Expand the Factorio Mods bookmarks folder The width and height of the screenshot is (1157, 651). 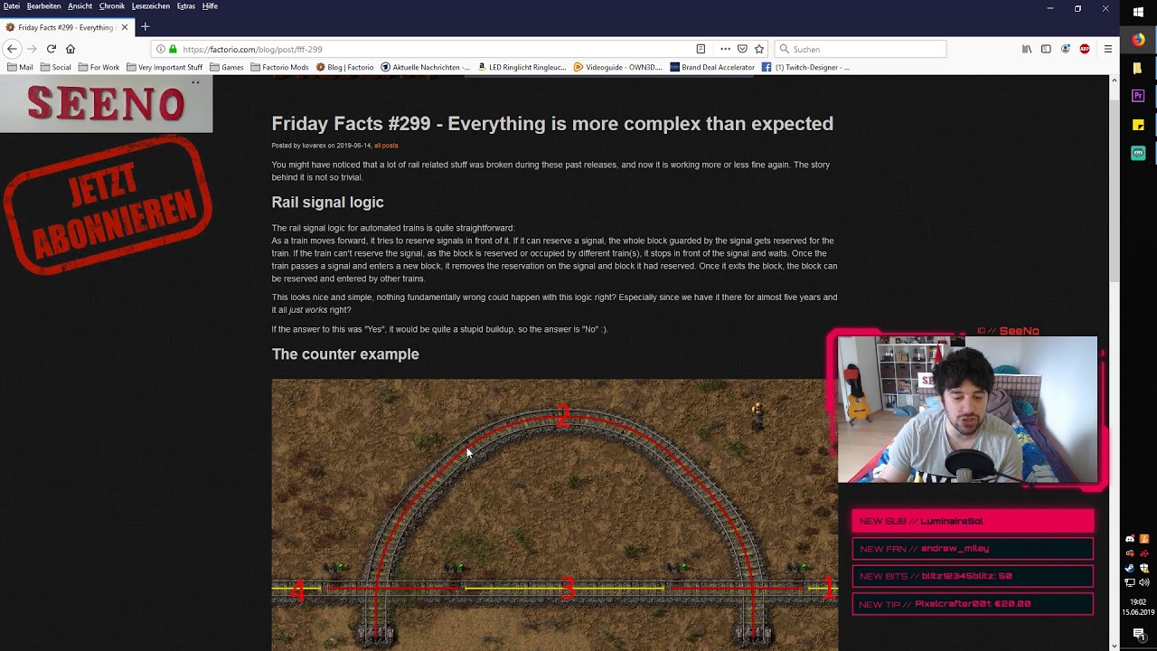(x=279, y=67)
